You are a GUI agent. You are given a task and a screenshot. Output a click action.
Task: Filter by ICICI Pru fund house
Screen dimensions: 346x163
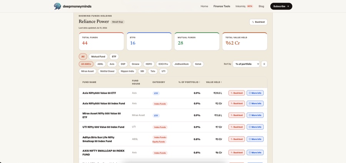163,64
